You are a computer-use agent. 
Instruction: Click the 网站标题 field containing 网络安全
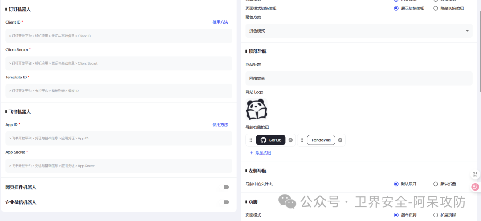[x=359, y=78]
